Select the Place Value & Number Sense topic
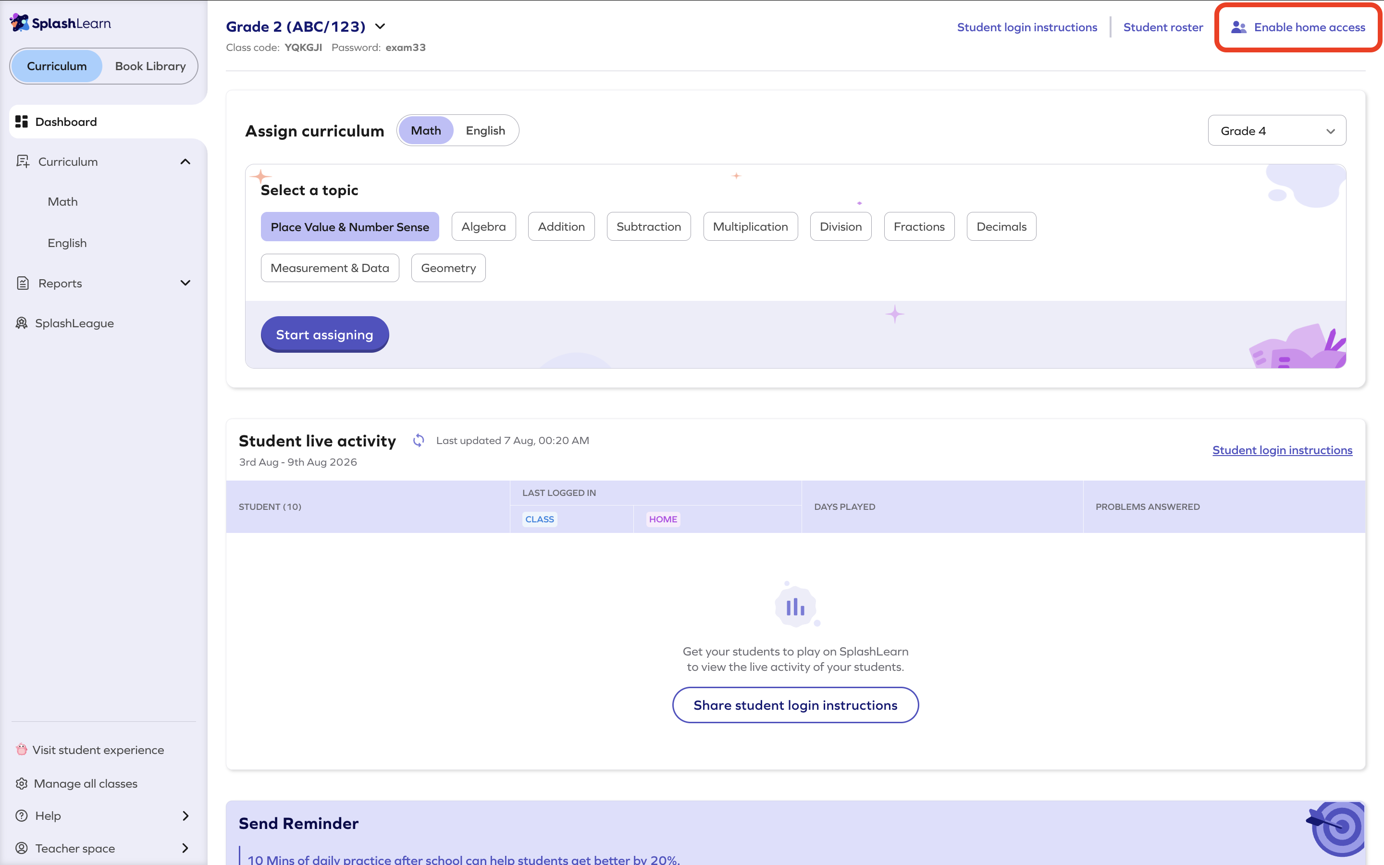1384x865 pixels. (350, 226)
